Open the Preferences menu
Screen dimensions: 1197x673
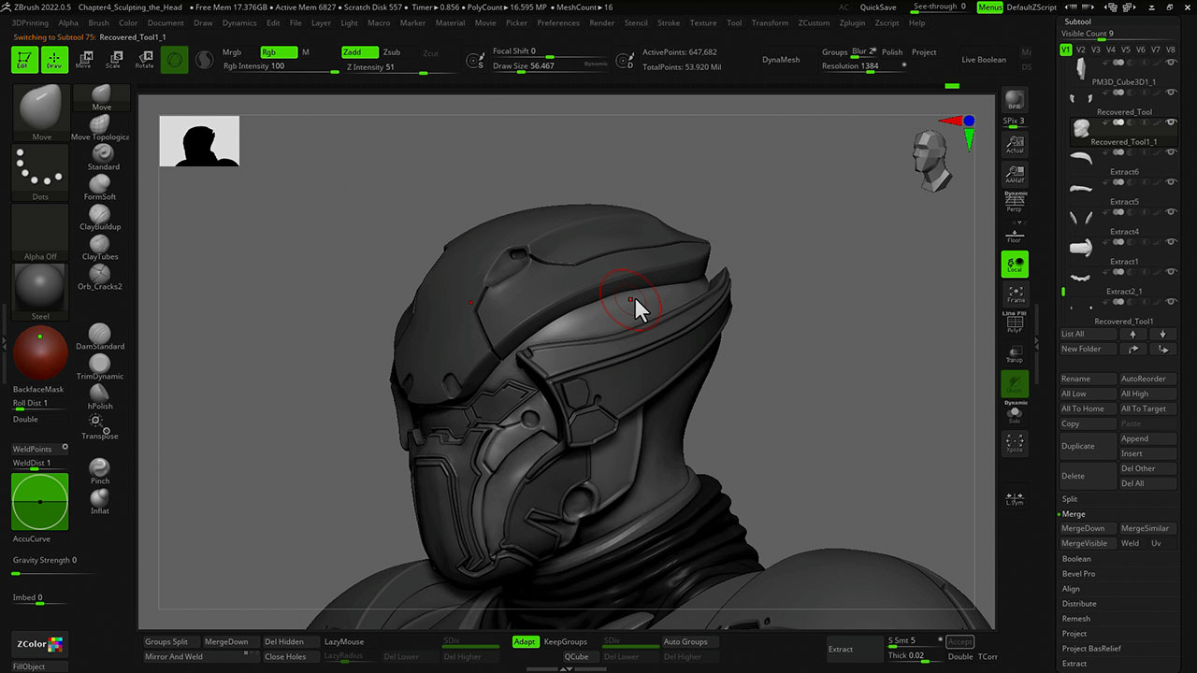(x=558, y=22)
